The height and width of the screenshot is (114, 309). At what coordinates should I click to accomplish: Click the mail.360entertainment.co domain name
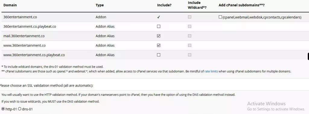[x=24, y=36]
